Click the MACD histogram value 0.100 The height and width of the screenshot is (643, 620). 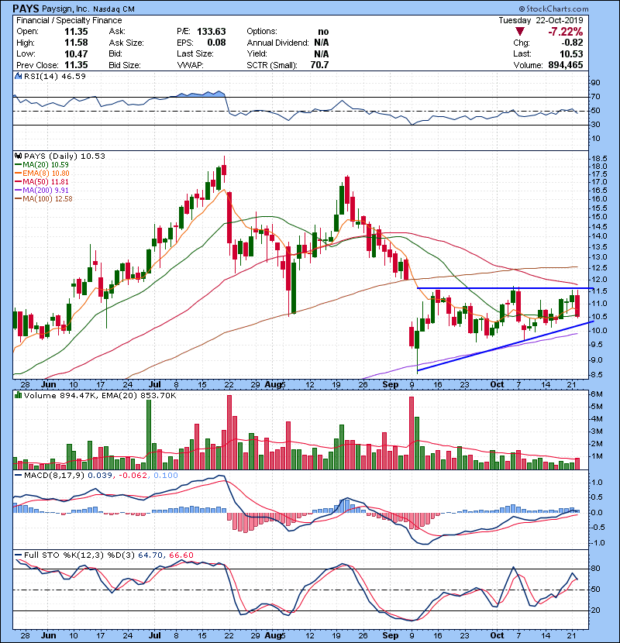click(x=166, y=476)
